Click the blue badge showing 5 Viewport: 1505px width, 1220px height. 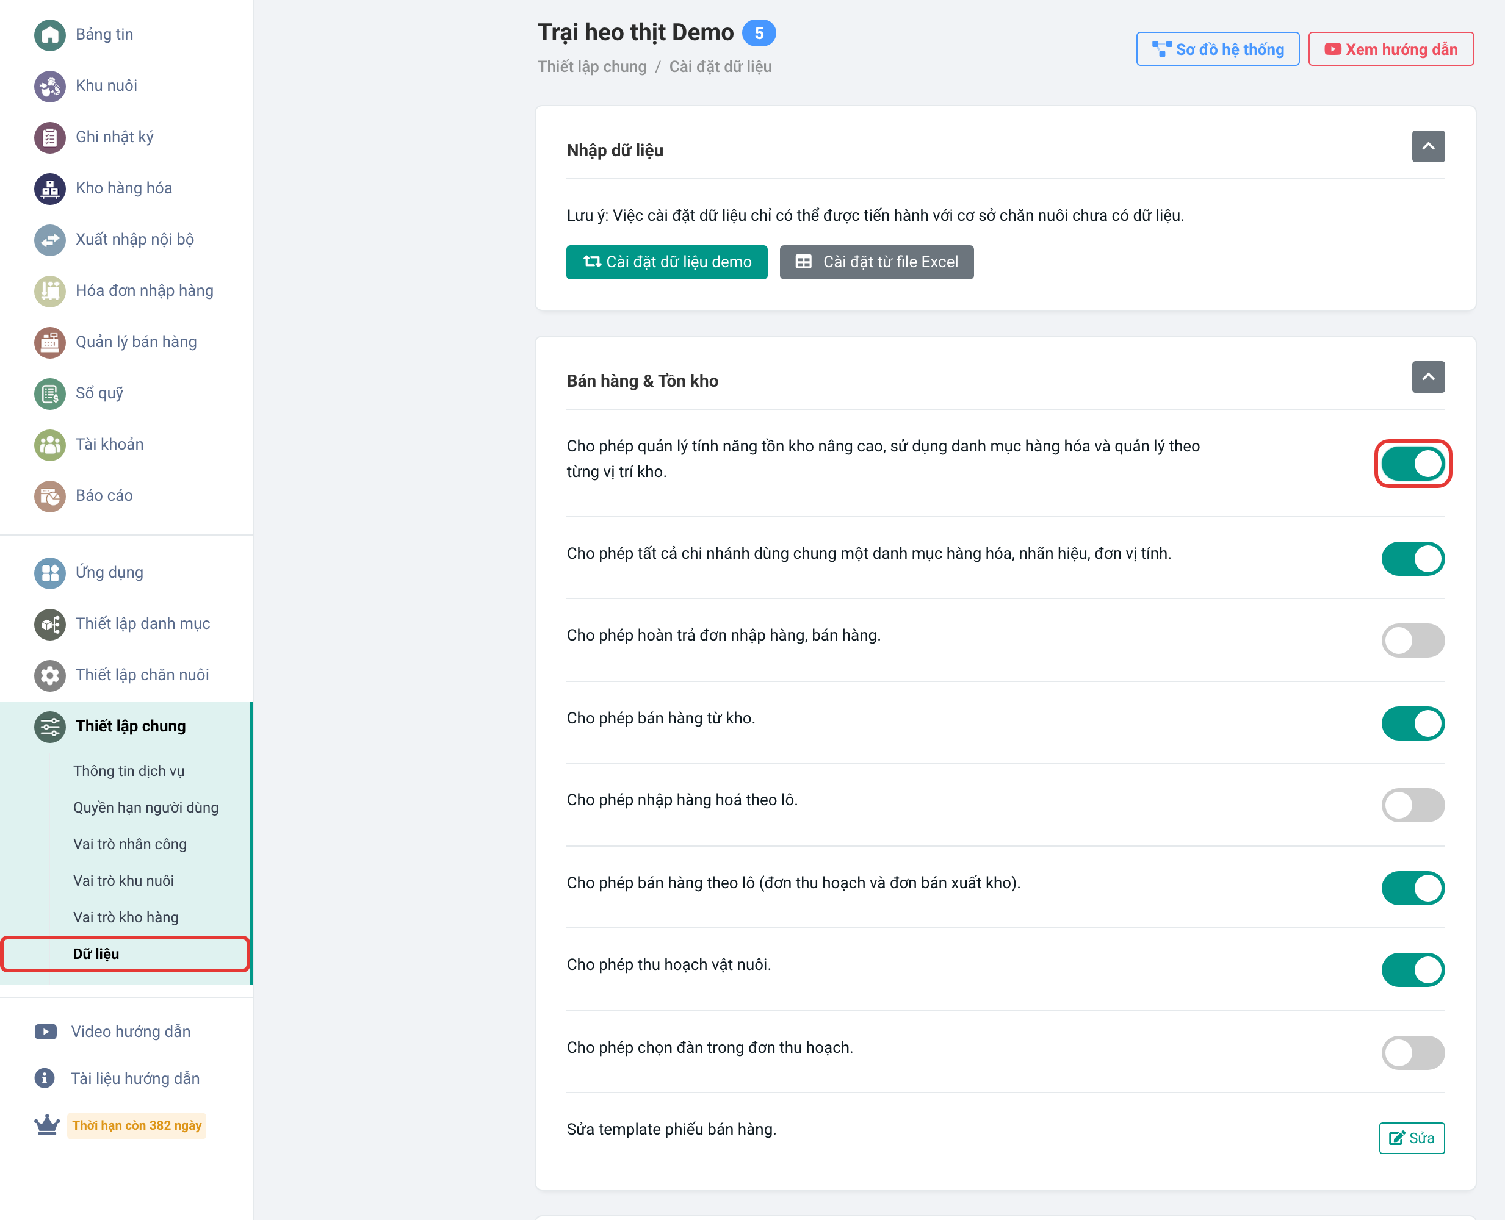[x=759, y=33]
